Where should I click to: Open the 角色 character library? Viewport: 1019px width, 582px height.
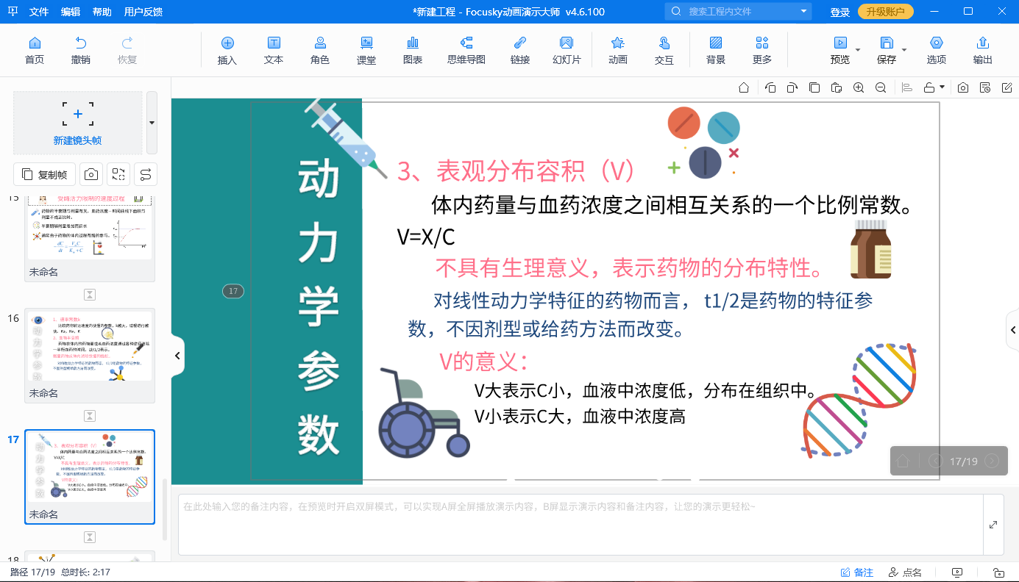tap(320, 51)
